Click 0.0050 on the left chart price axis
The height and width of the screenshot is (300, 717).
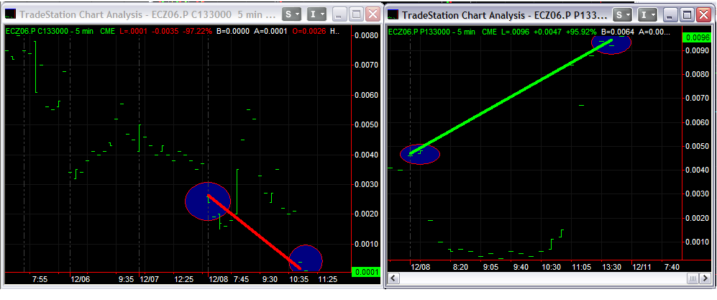366,125
